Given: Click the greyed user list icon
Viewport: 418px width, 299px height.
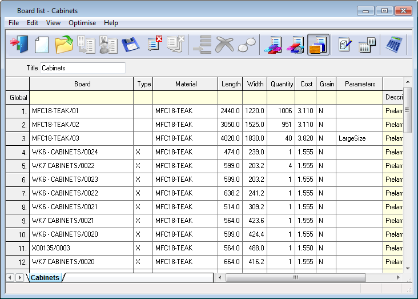Looking at the screenshot, I should [x=108, y=45].
